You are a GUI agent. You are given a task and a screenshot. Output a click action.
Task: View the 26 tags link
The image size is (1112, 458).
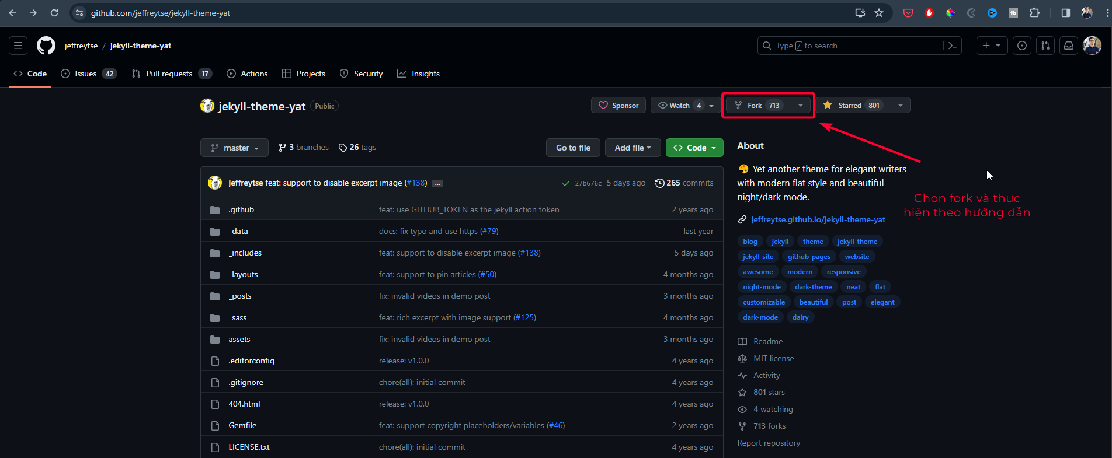pos(357,148)
